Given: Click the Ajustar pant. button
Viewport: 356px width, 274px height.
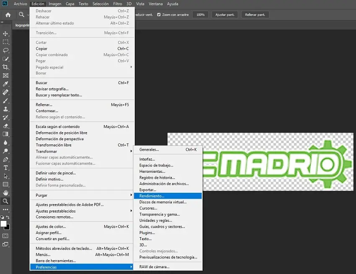Looking at the screenshot, I should click(x=225, y=15).
